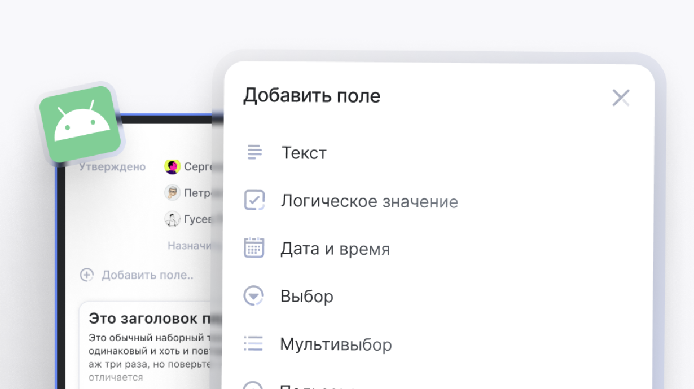Click Петров's avatar photo

click(172, 193)
